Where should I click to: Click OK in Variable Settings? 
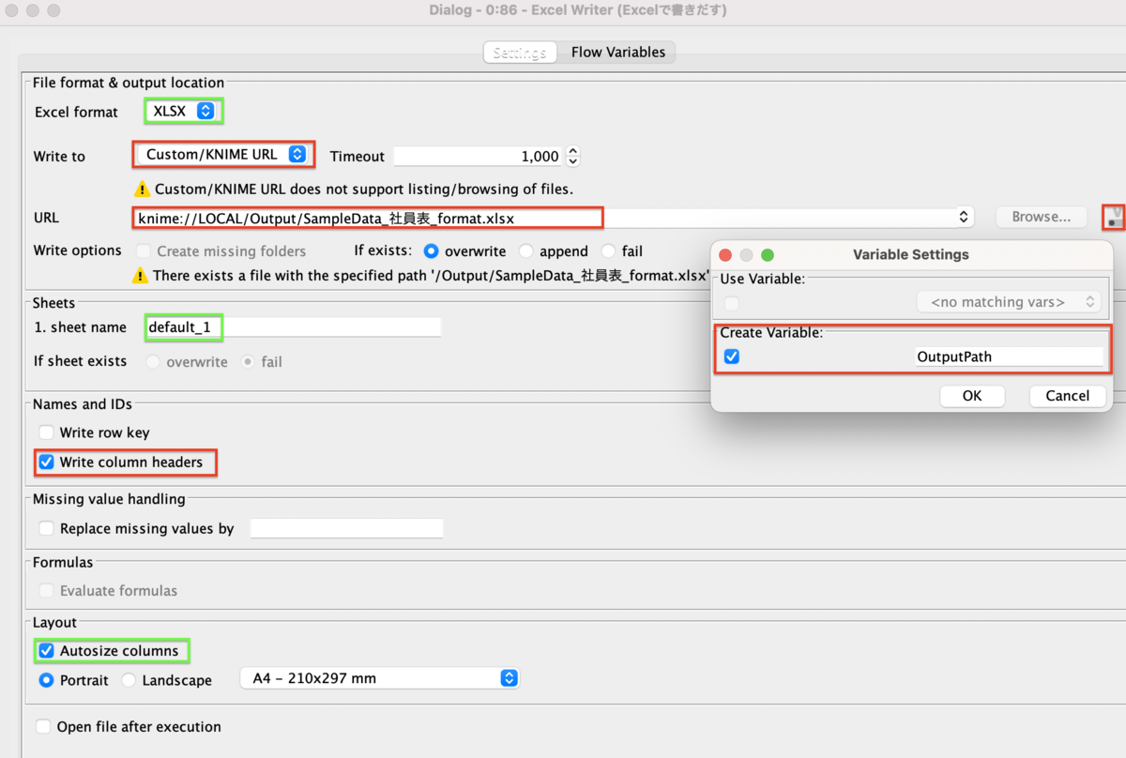click(972, 396)
